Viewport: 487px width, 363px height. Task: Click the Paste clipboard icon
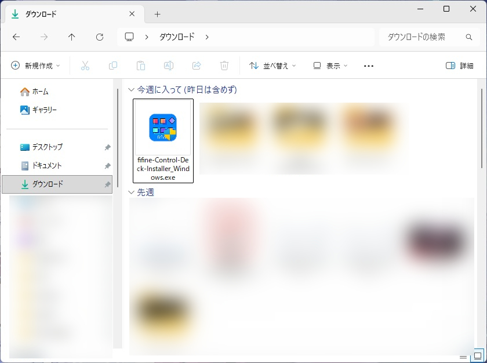pyautogui.click(x=141, y=66)
